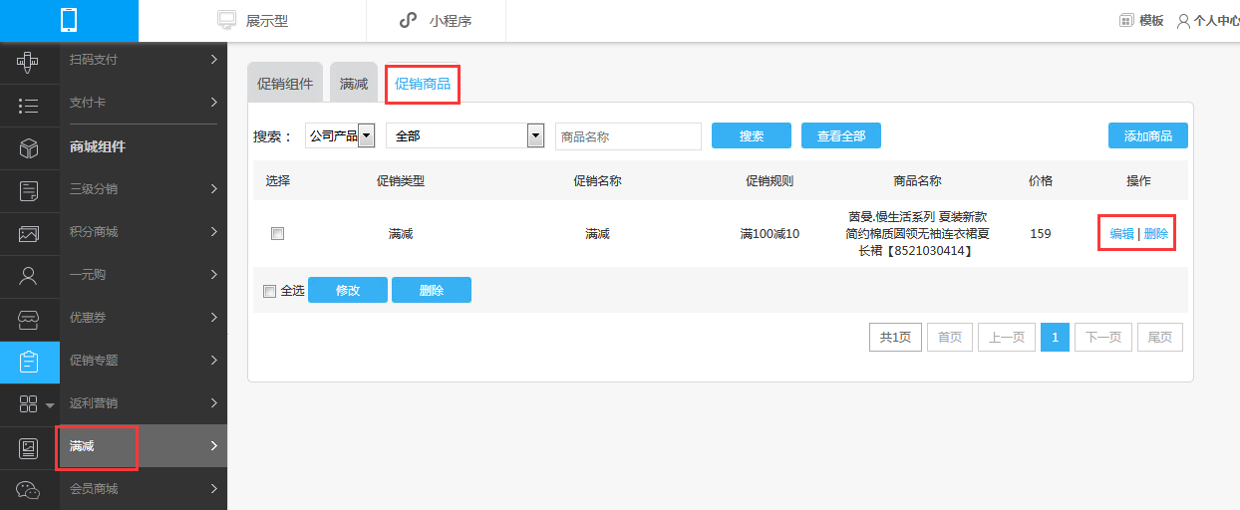Select the cube product icon in sidebar

pyautogui.click(x=29, y=148)
